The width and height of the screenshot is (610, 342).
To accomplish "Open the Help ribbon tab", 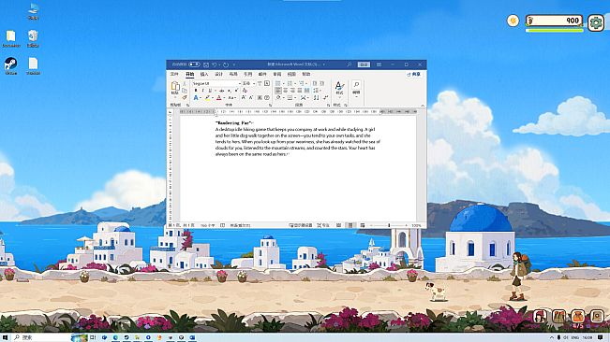I will (306, 74).
